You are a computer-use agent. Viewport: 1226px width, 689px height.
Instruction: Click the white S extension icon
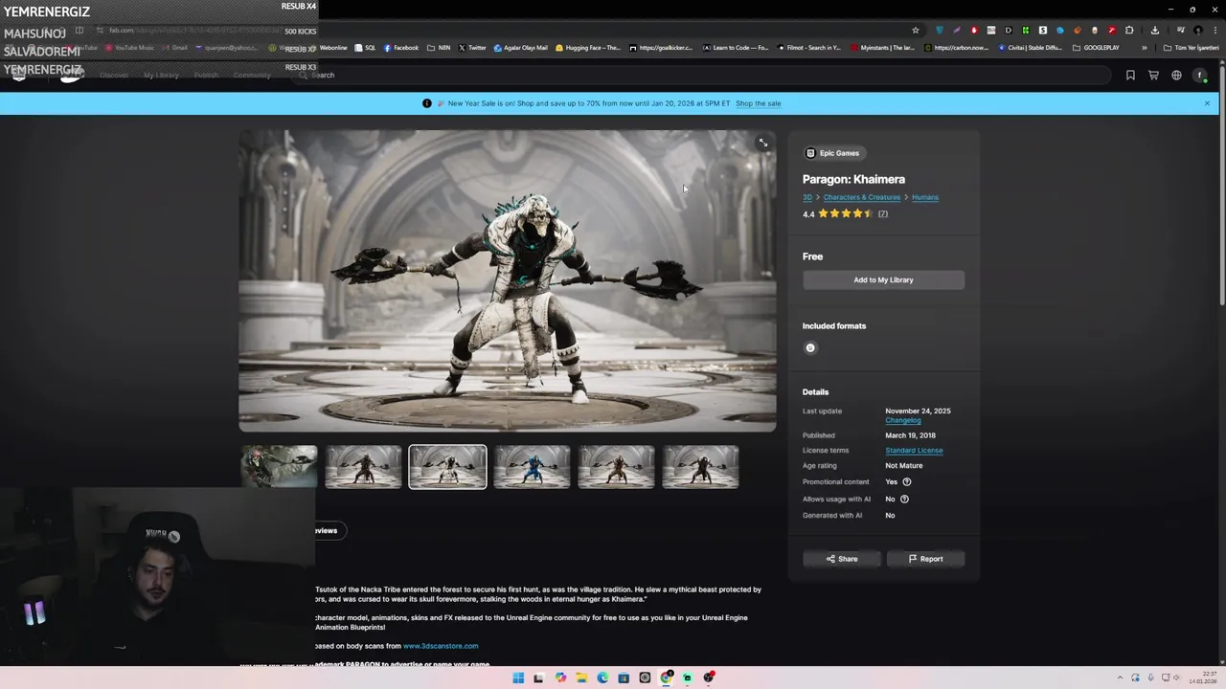click(x=1043, y=31)
